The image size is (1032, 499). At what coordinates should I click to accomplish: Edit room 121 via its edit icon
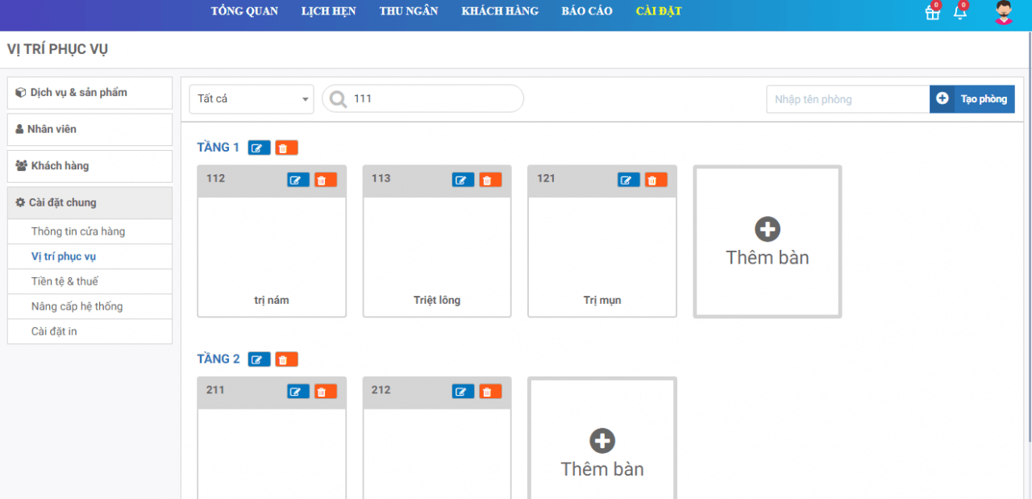[628, 180]
